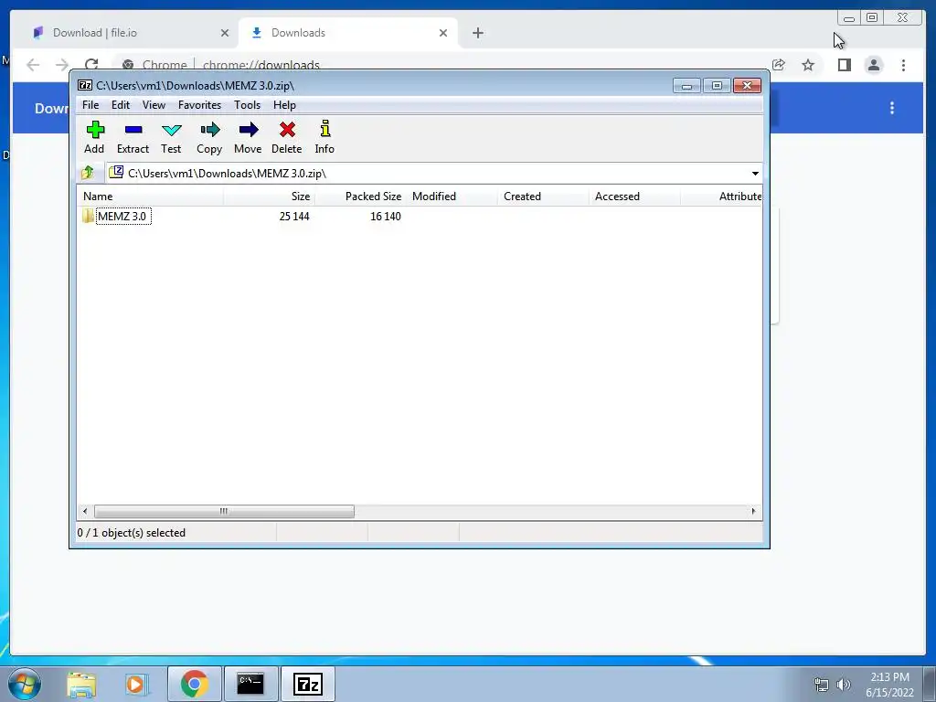
Task: Close the file.io tab
Action: pyautogui.click(x=225, y=33)
